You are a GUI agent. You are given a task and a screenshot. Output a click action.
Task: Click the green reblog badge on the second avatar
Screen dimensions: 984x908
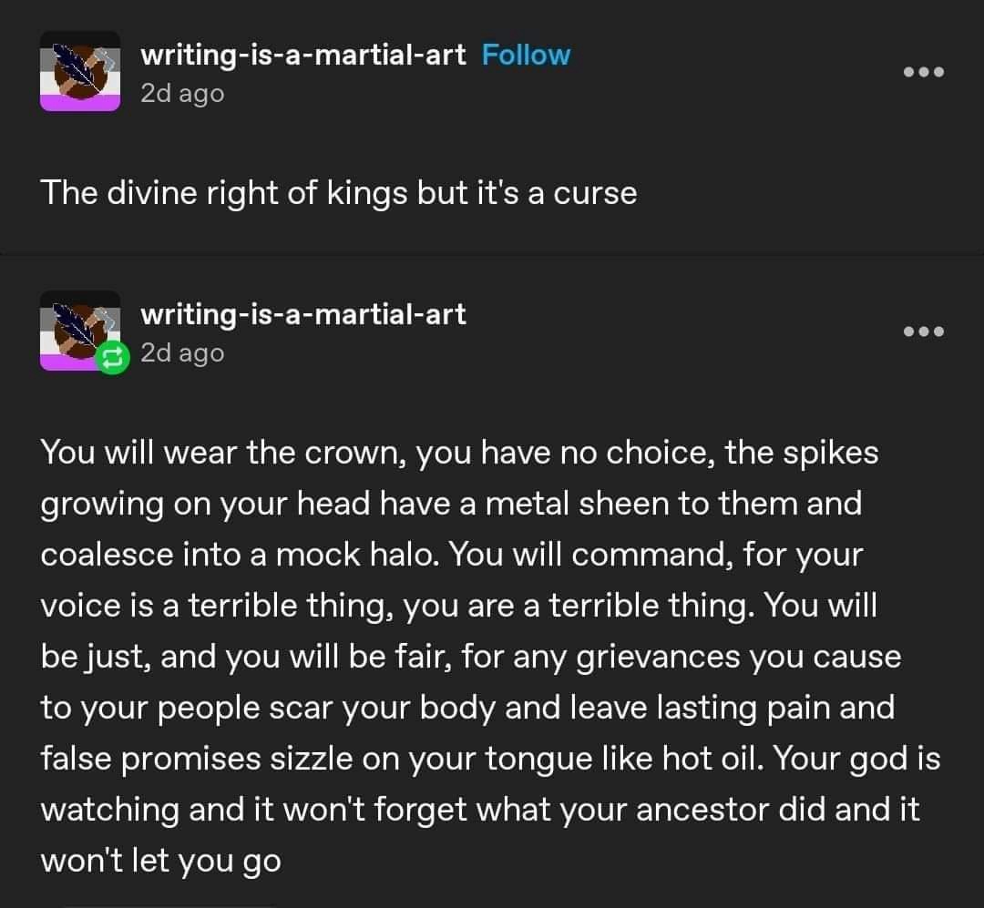[x=112, y=358]
